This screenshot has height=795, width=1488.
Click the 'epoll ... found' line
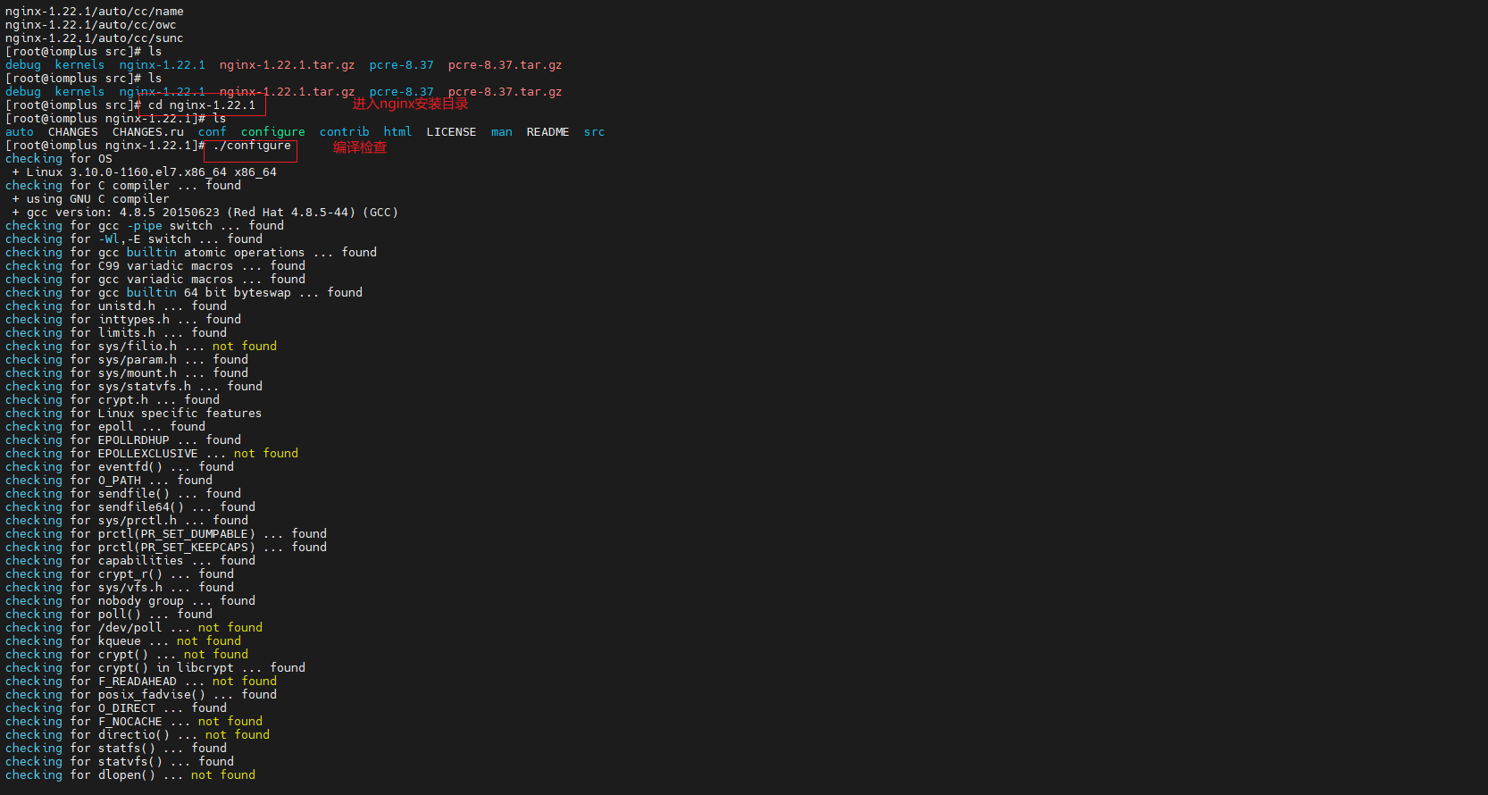(105, 427)
